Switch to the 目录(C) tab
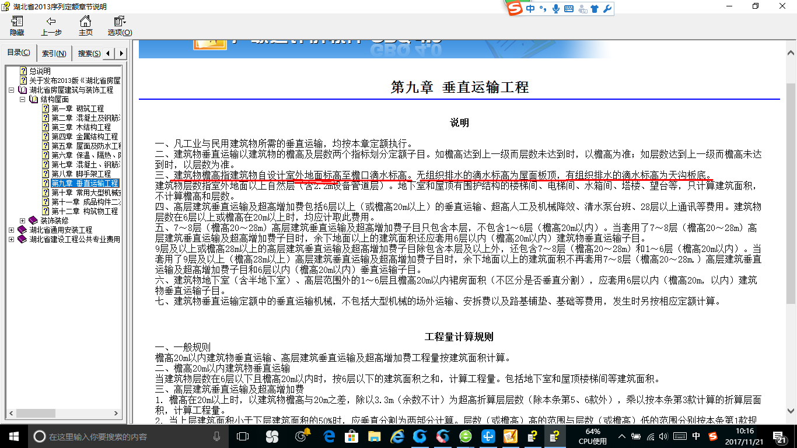797x448 pixels. [x=19, y=53]
